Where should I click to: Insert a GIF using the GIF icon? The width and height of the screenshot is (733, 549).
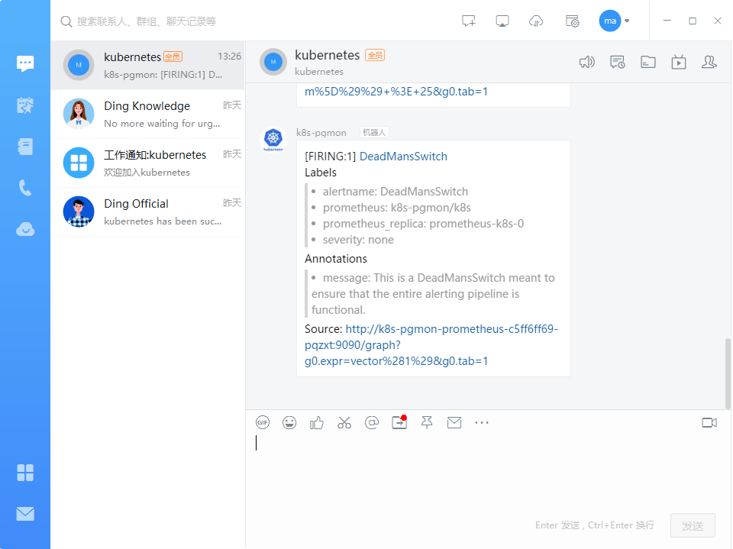[x=263, y=423]
